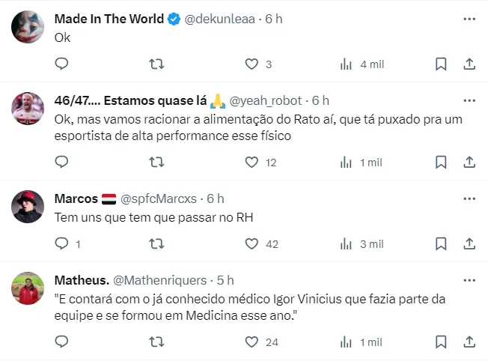
Task: Open @Mathenriquers profile handle link
Action: coord(159,280)
